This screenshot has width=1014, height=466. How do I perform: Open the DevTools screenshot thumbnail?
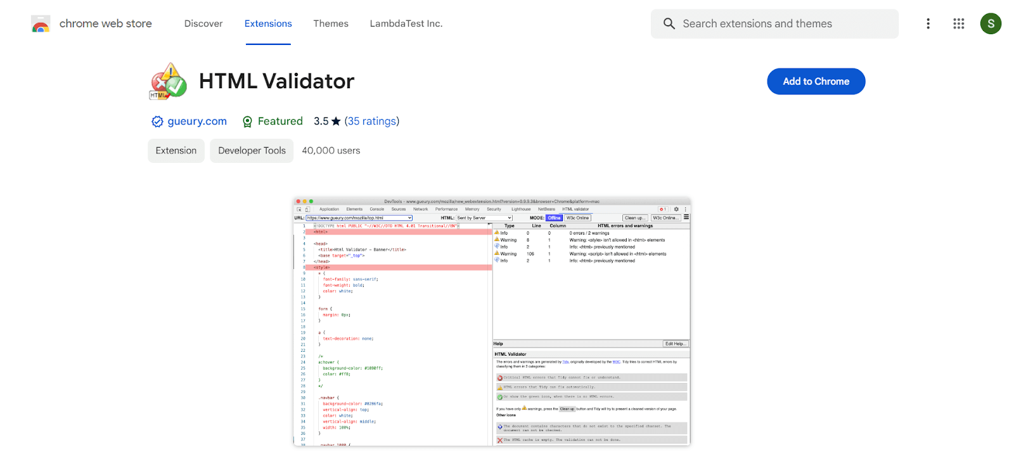[x=492, y=321]
